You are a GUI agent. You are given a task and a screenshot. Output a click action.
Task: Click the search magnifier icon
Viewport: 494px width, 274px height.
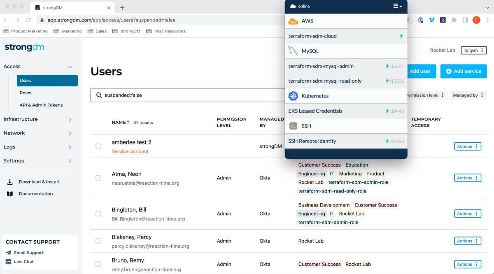[99, 95]
